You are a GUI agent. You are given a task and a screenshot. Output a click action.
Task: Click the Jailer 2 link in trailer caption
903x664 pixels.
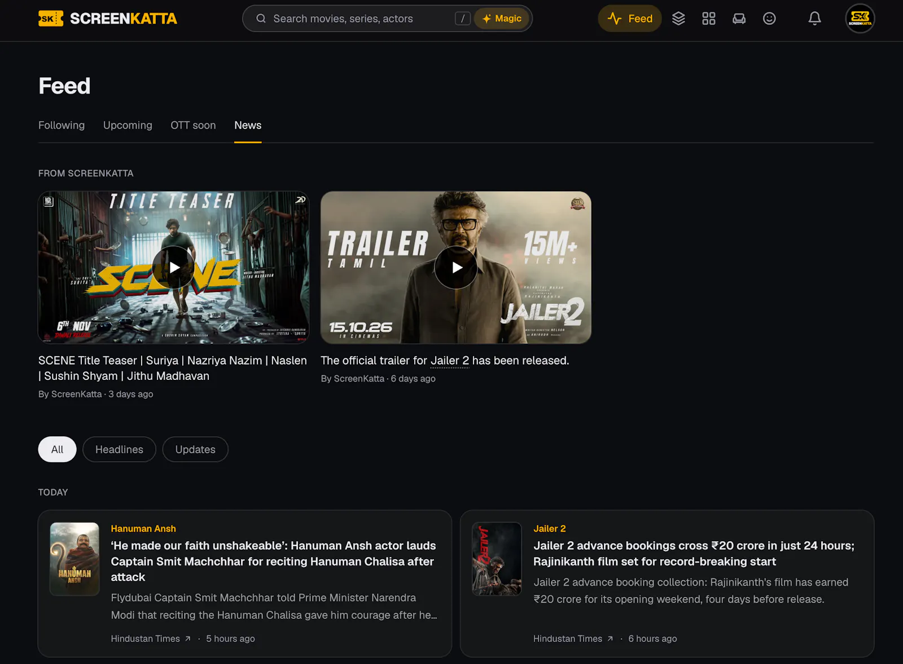pyautogui.click(x=450, y=361)
